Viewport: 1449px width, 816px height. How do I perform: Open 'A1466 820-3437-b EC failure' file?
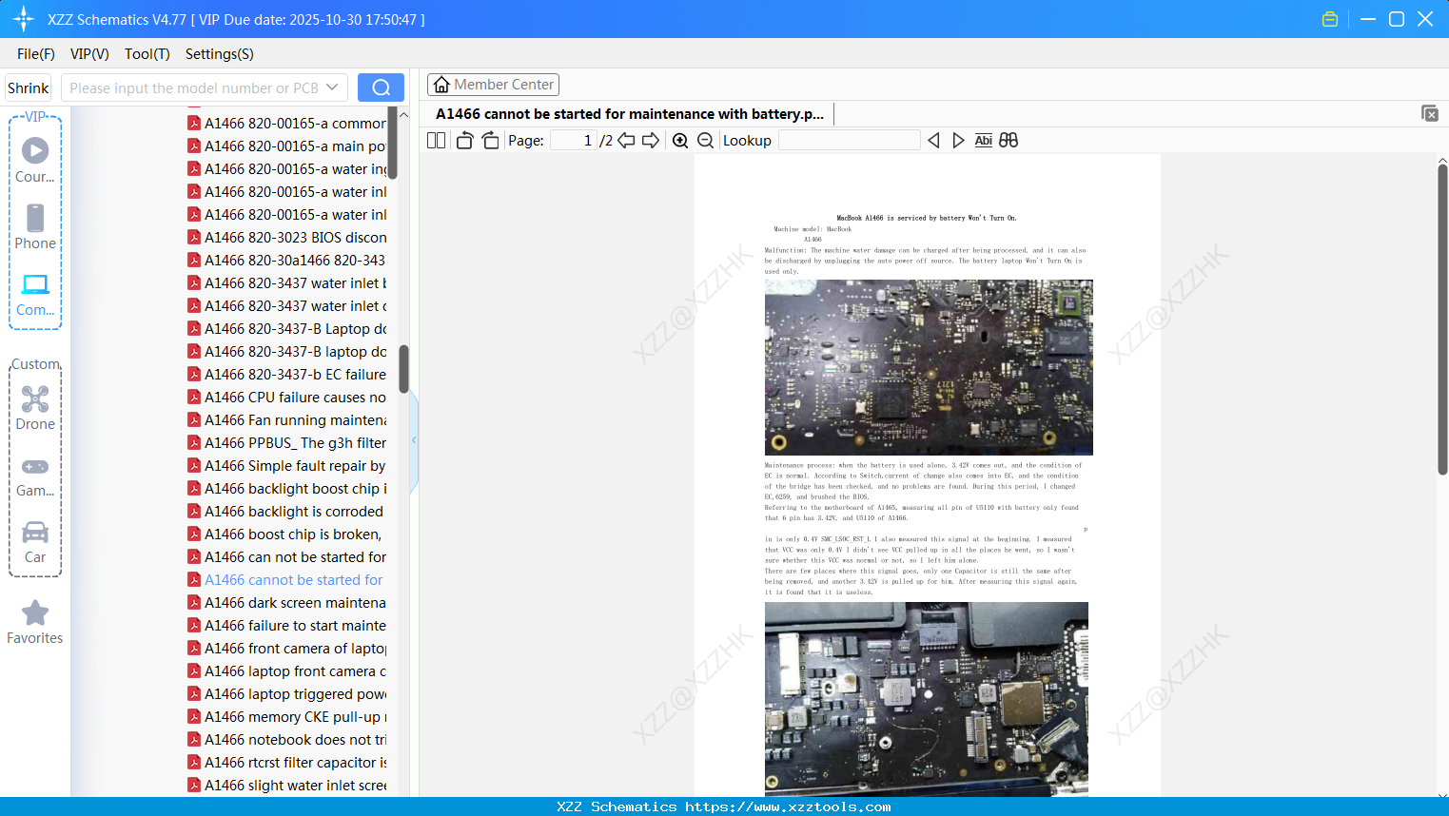(x=286, y=375)
